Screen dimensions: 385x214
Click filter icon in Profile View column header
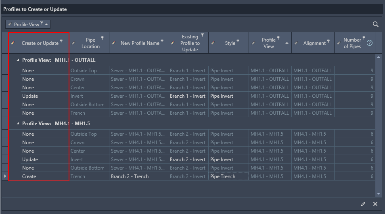(278, 38)
